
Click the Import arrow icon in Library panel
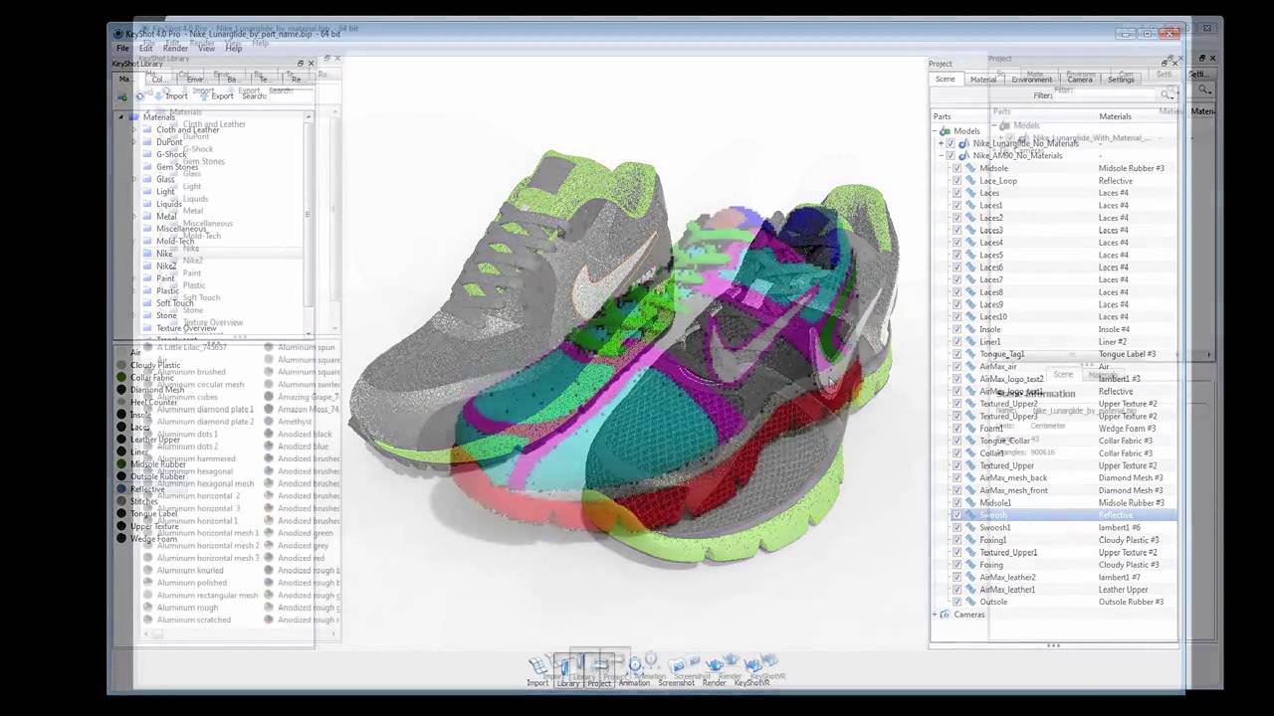158,96
